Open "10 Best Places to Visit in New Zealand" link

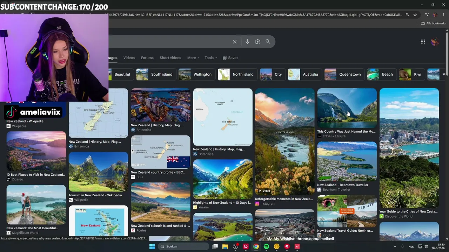pyautogui.click(x=36, y=175)
